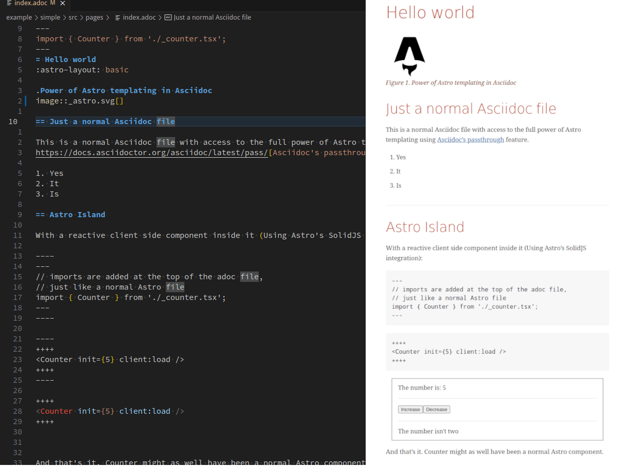Click the '== Astro Island' editor line
The image size is (626, 466).
[70, 215]
